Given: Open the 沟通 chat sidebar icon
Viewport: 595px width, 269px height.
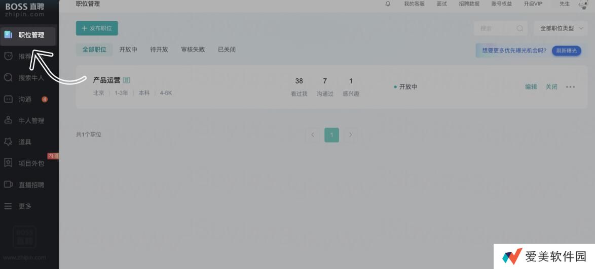Looking at the screenshot, I should pyautogui.click(x=8, y=99).
